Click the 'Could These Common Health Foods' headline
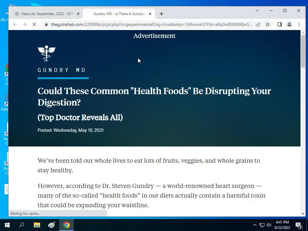Viewport: 308px width, 231px height. point(154,97)
